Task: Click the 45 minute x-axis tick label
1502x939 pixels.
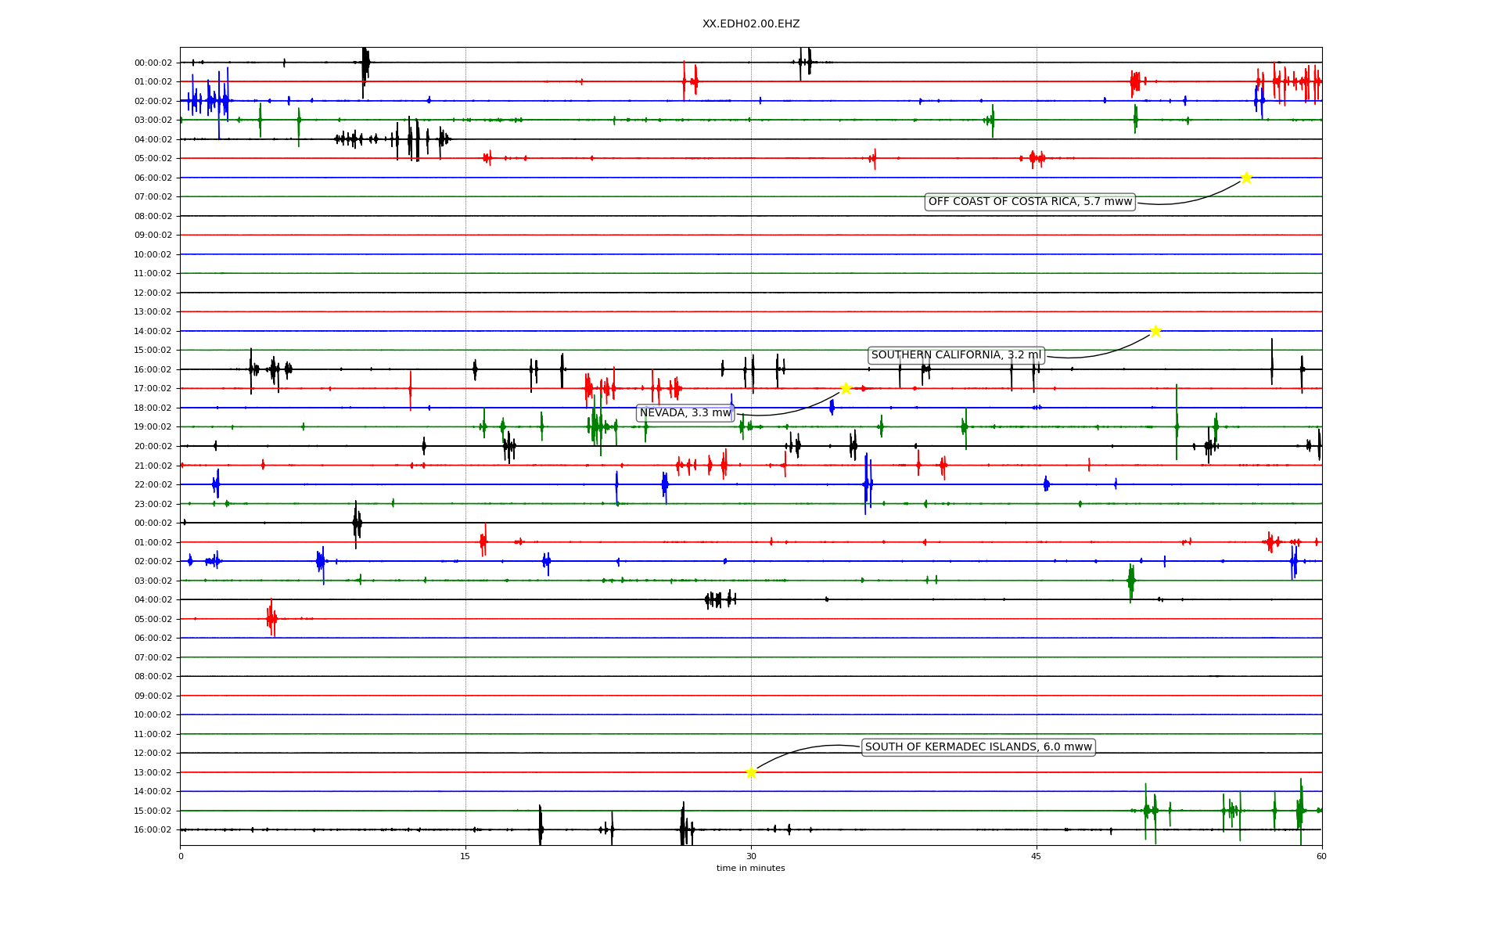Action: [1037, 856]
